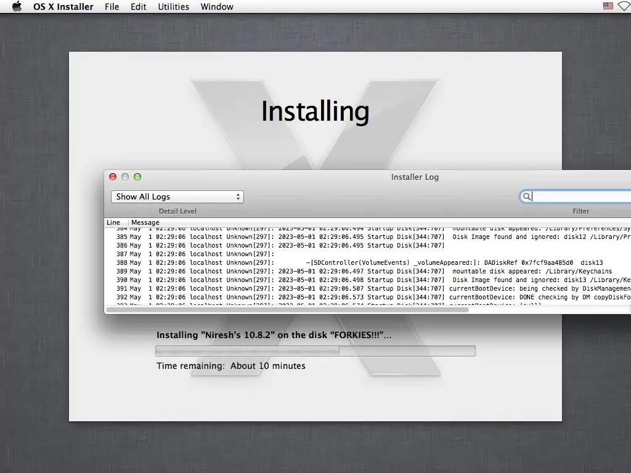Click the large Installing heading
This screenshot has height=473, width=631.
coord(315,112)
